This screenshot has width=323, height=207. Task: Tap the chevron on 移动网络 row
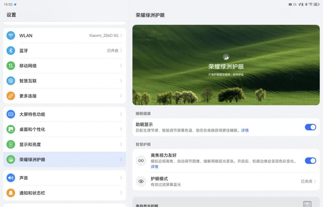tap(121, 66)
